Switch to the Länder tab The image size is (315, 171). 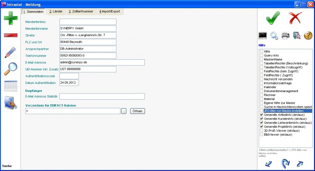tap(56, 12)
